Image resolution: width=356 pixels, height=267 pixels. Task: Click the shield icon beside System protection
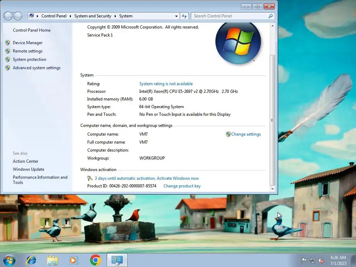click(x=8, y=59)
